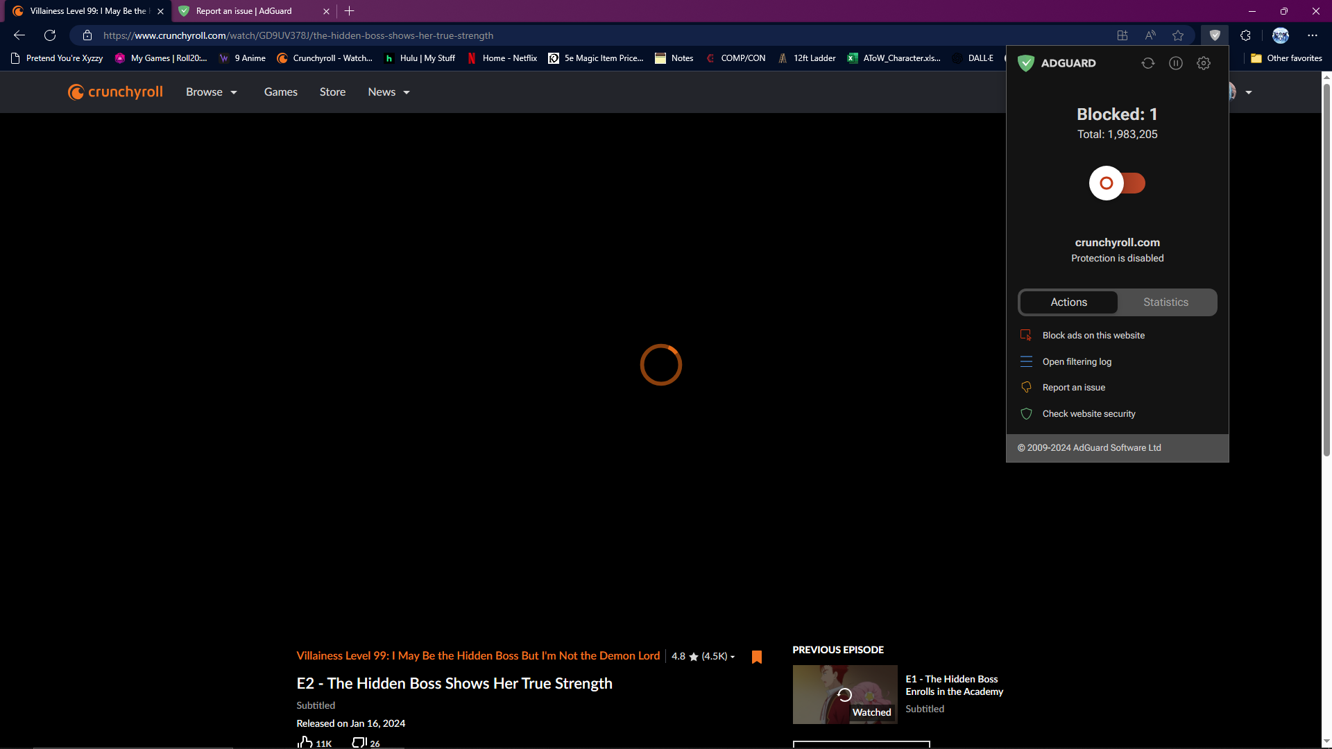Bookmark this episode with the orange bookmark icon

click(756, 657)
